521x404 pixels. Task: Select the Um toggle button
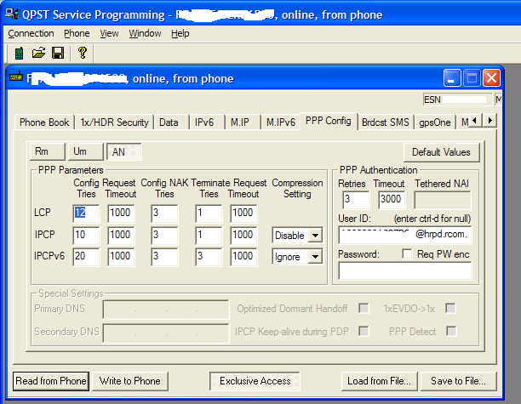[x=86, y=151]
